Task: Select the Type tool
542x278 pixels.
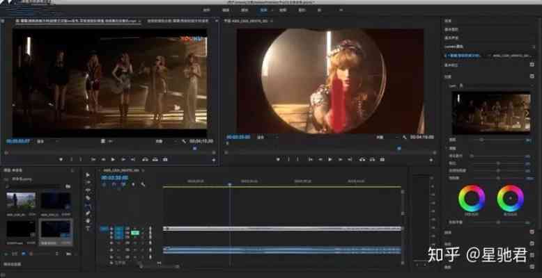Action: point(88,229)
